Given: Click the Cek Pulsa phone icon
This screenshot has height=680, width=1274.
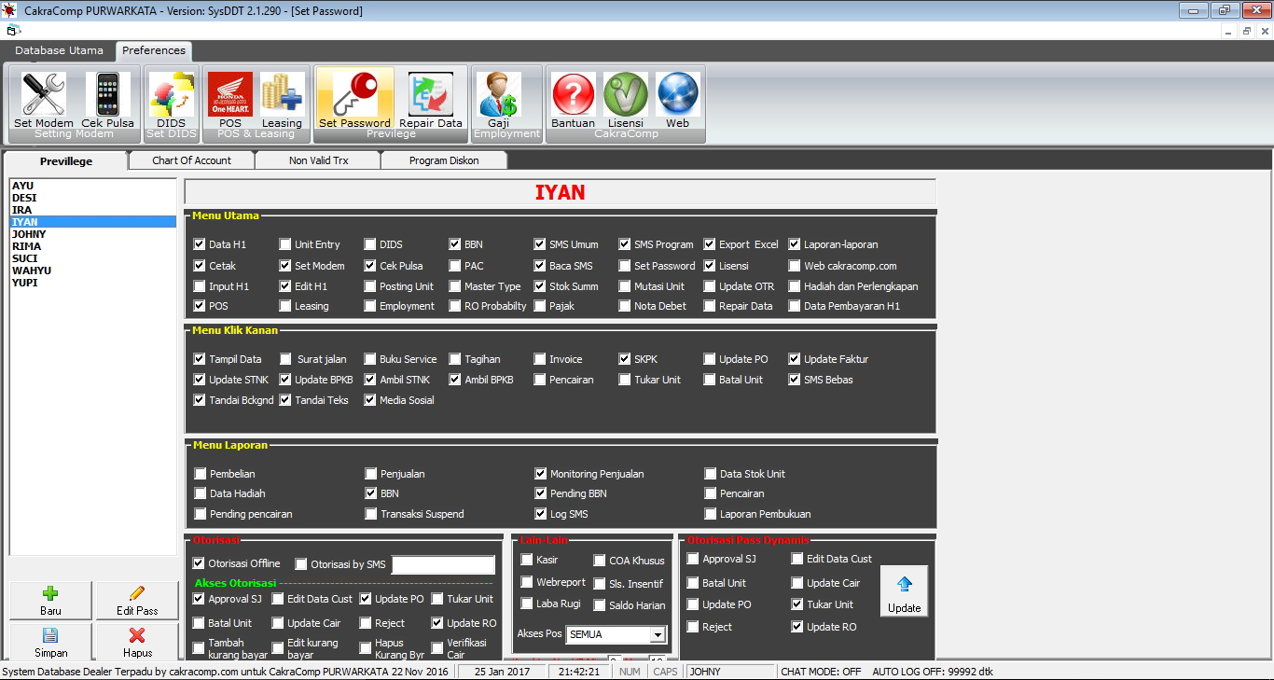Looking at the screenshot, I should coord(108,99).
